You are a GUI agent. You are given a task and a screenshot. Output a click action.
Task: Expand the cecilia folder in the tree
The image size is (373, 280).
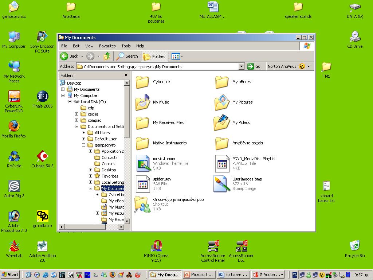tap(76, 114)
